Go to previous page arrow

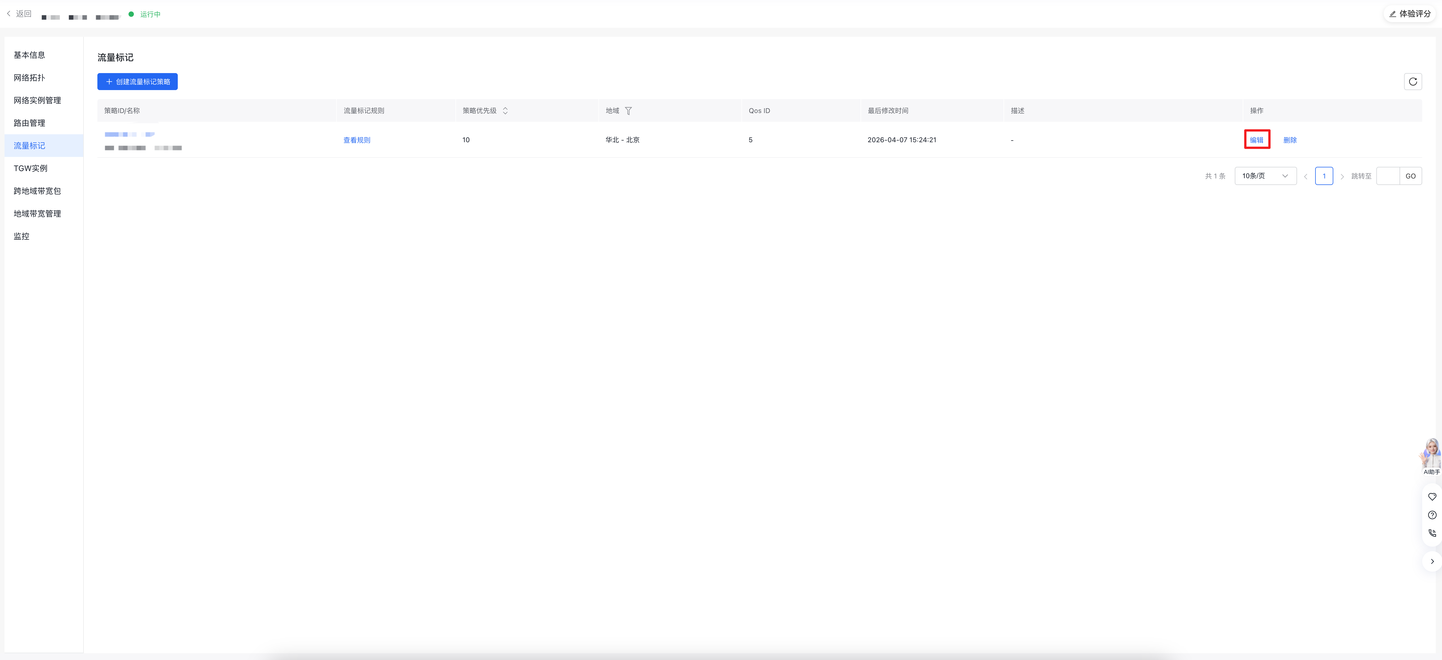point(1305,176)
